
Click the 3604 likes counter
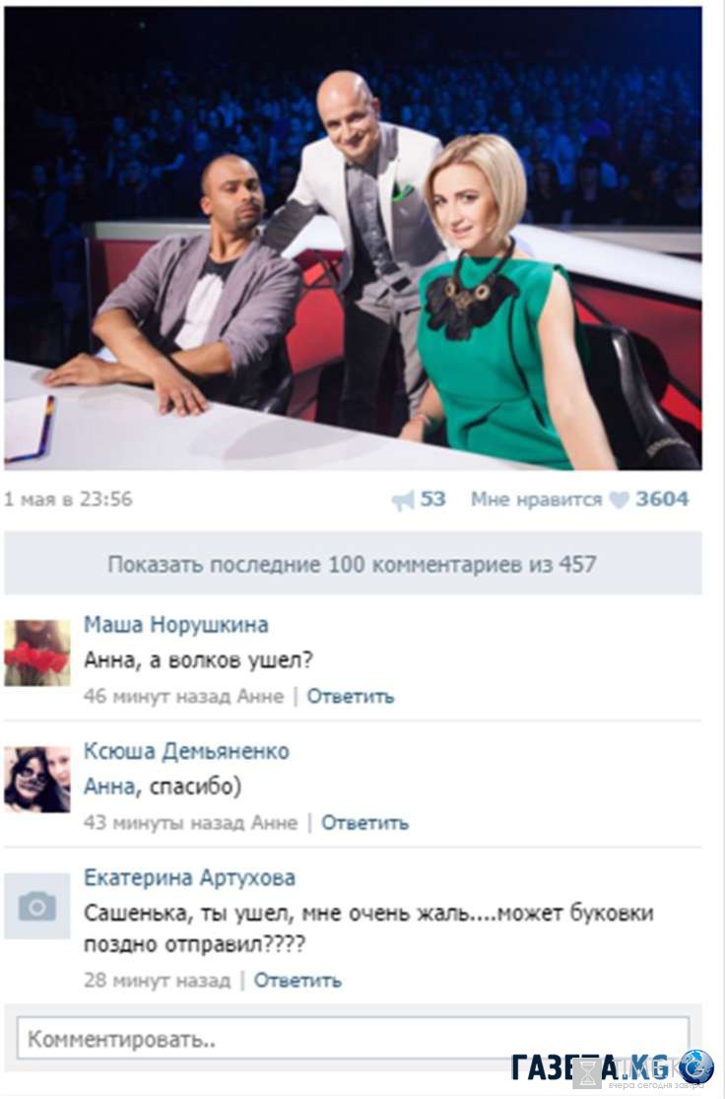pyautogui.click(x=662, y=499)
